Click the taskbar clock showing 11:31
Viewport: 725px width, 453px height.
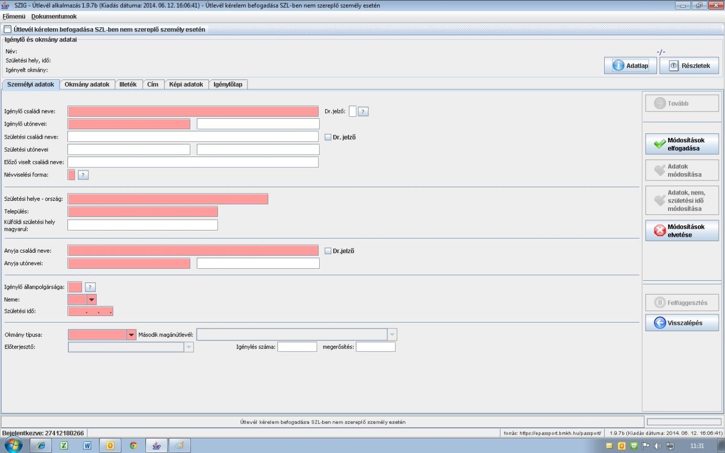pyautogui.click(x=697, y=446)
